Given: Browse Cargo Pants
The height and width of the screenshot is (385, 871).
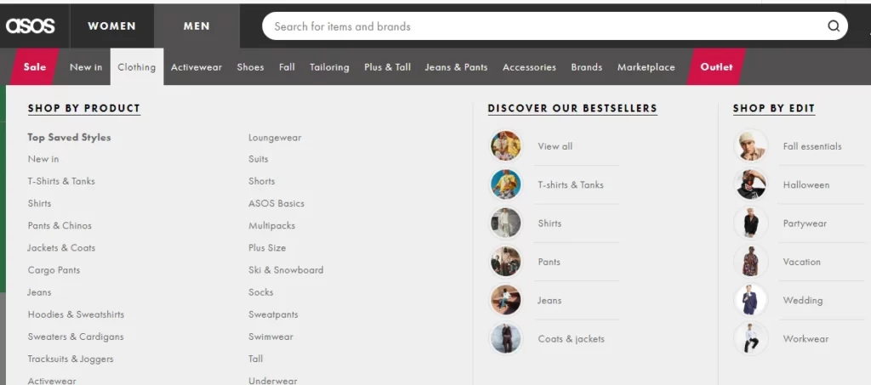Looking at the screenshot, I should tap(54, 270).
